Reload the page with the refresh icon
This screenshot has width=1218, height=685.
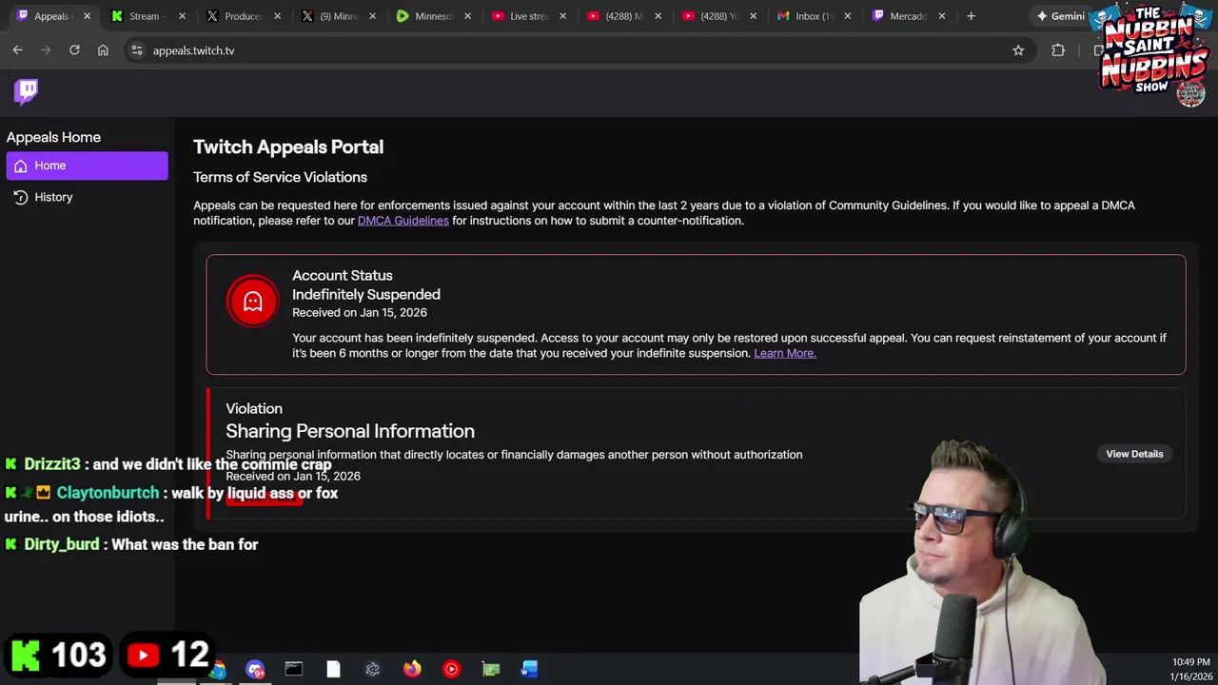74,50
